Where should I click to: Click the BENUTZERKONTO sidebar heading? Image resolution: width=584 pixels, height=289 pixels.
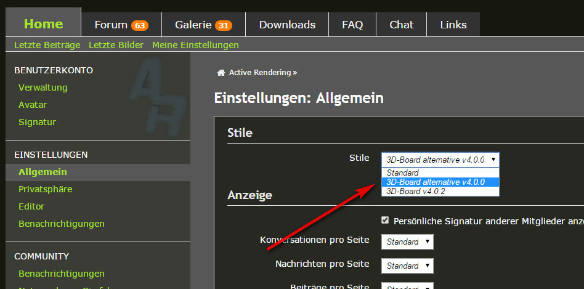54,70
